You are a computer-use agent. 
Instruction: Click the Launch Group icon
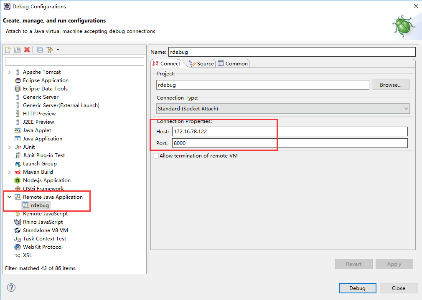click(x=18, y=164)
